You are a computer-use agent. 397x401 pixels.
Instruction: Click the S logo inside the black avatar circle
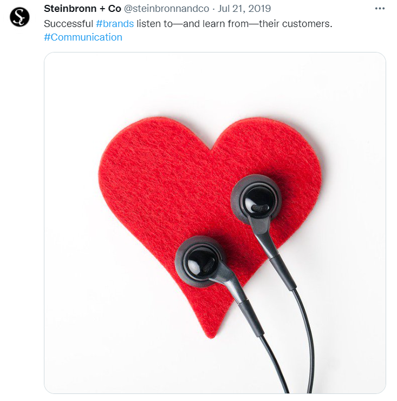[x=19, y=17]
